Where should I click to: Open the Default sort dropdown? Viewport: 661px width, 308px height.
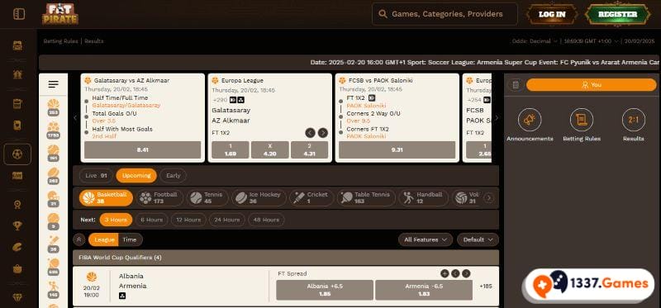click(478, 239)
